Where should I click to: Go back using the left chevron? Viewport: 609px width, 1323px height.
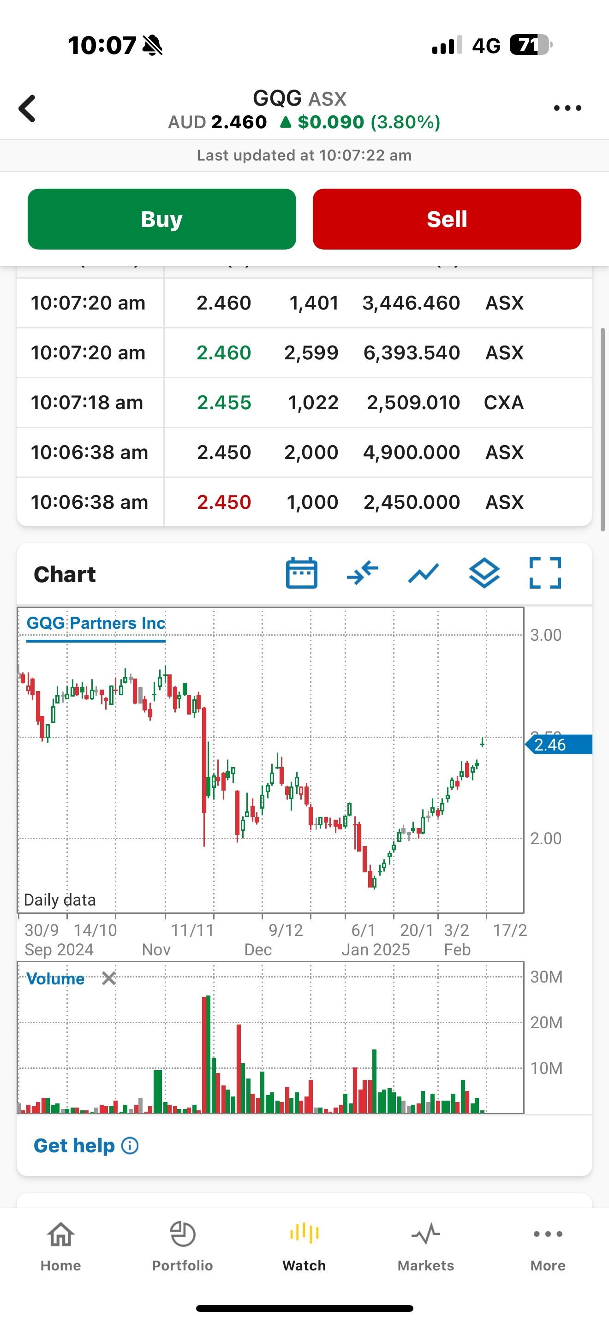pyautogui.click(x=27, y=108)
